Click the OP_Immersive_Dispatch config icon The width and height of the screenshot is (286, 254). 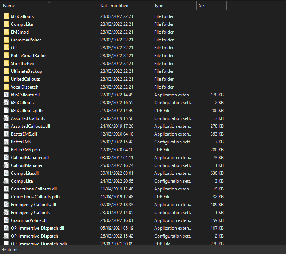[6, 236]
